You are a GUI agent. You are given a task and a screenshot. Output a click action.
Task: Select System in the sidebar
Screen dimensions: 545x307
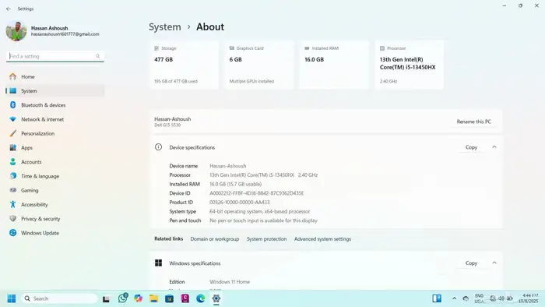click(x=55, y=90)
